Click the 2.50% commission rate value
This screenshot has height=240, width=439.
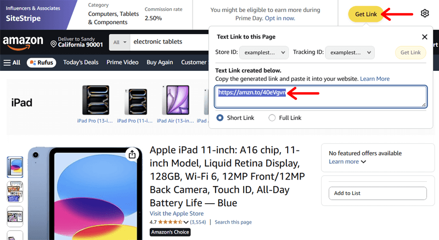[x=153, y=19]
